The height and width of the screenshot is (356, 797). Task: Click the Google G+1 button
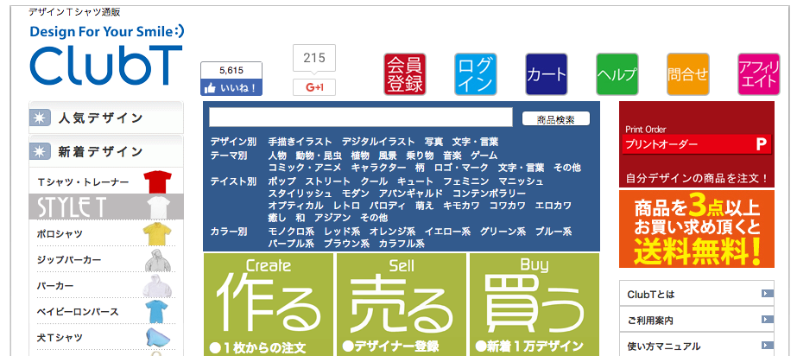(x=314, y=87)
